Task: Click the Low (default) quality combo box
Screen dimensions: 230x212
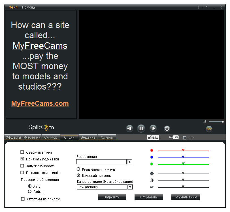Action: point(102,187)
